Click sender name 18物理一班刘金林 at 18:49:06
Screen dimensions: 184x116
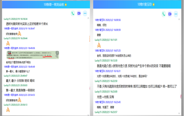(11, 48)
